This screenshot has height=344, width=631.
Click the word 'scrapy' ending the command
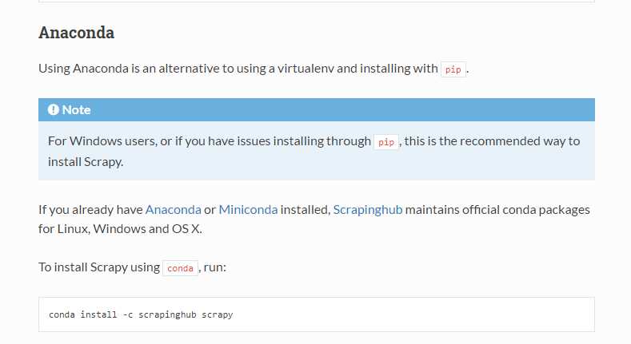pyautogui.click(x=218, y=314)
